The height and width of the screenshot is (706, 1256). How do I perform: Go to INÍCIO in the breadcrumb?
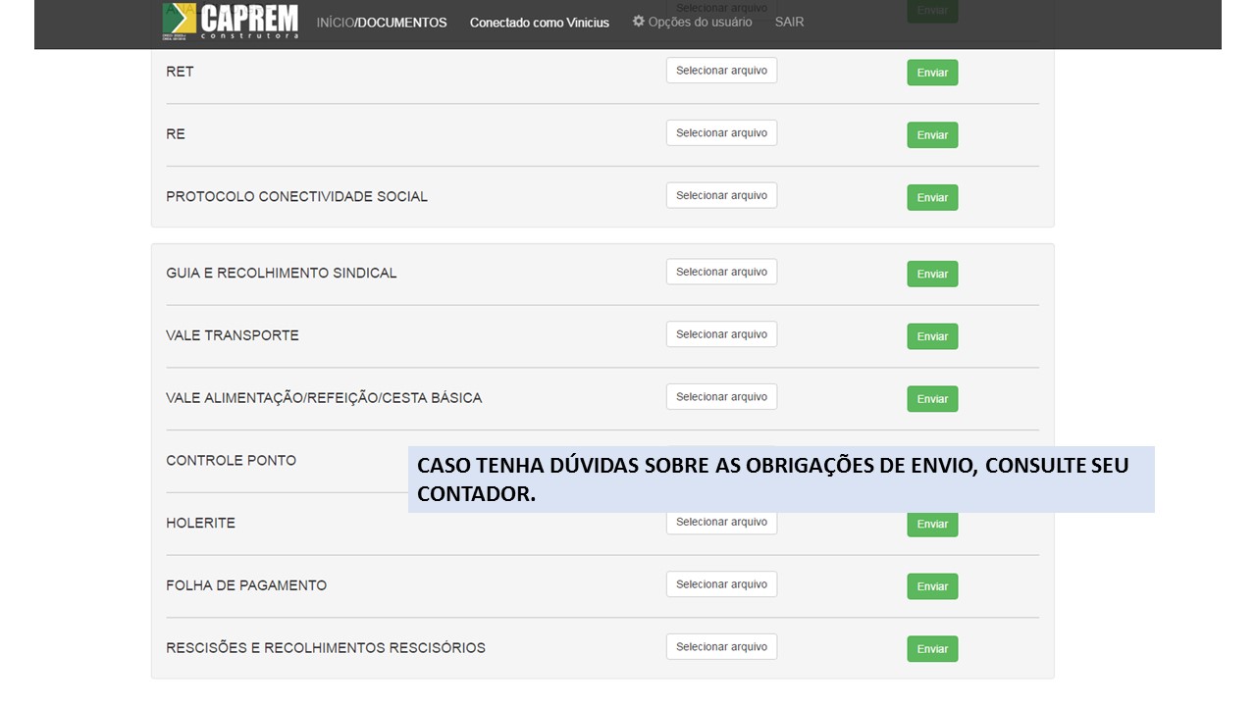point(335,23)
